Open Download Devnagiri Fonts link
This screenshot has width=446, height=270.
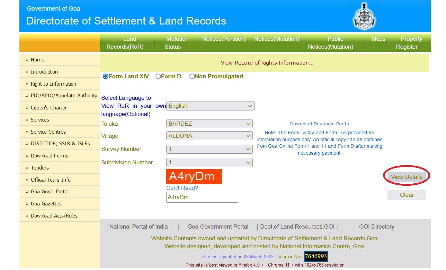click(x=319, y=124)
